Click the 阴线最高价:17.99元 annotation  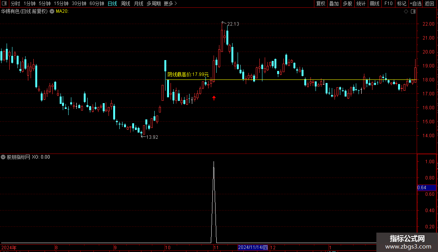tap(188, 74)
